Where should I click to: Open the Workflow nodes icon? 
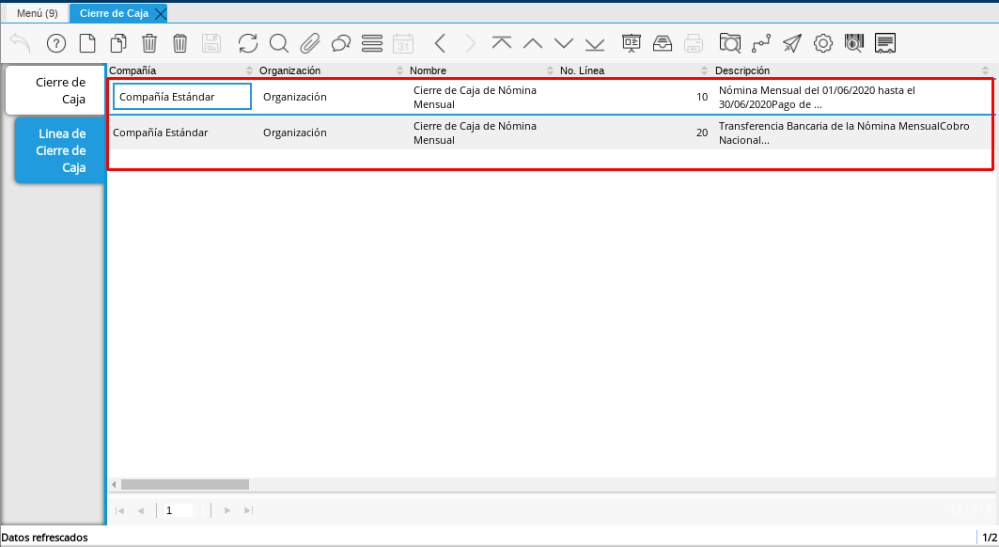(x=761, y=43)
